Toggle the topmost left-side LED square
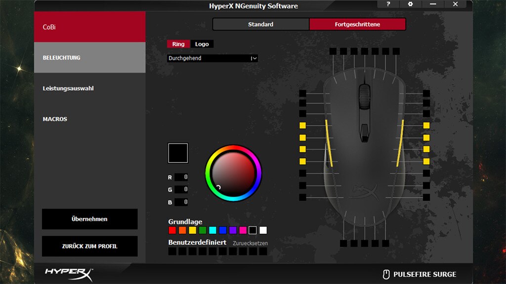506x284 pixels. coord(303,93)
